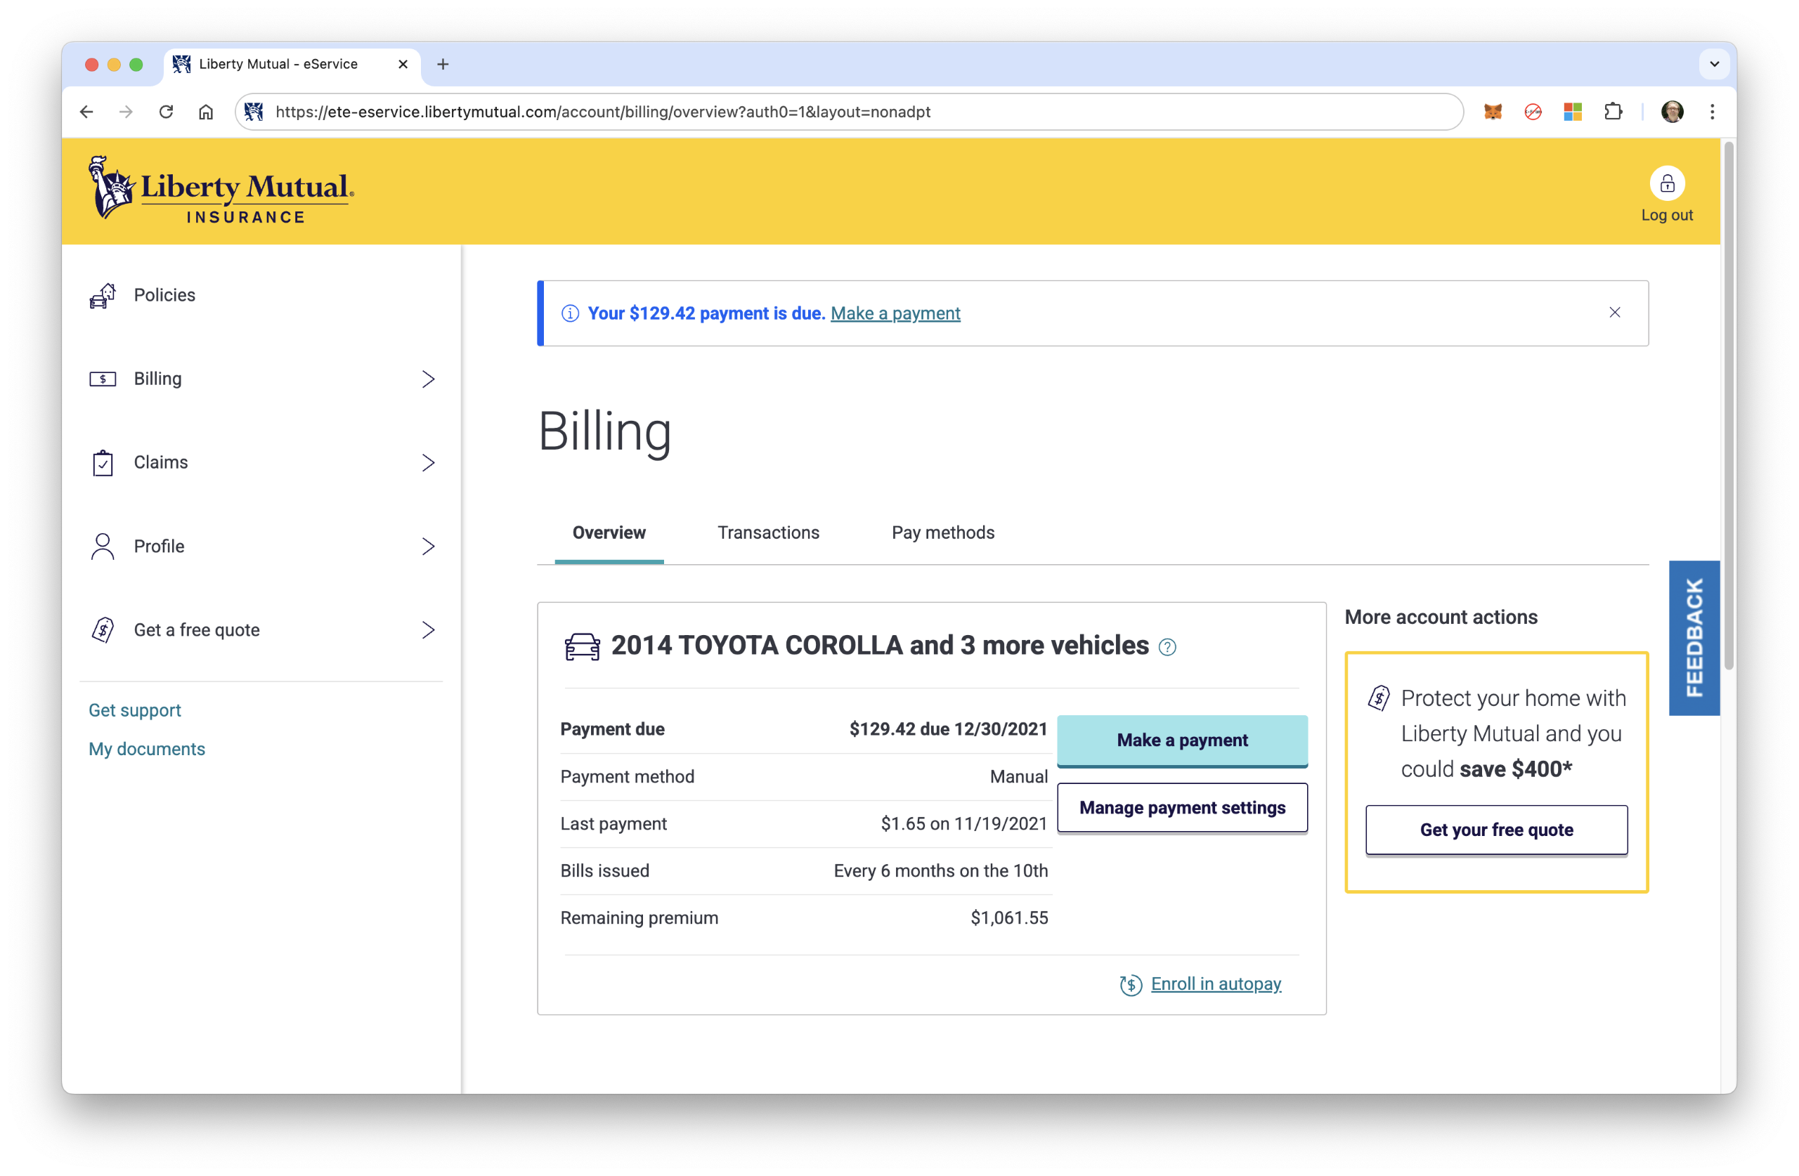Close the Liberty Mutual eService tab

click(x=403, y=64)
